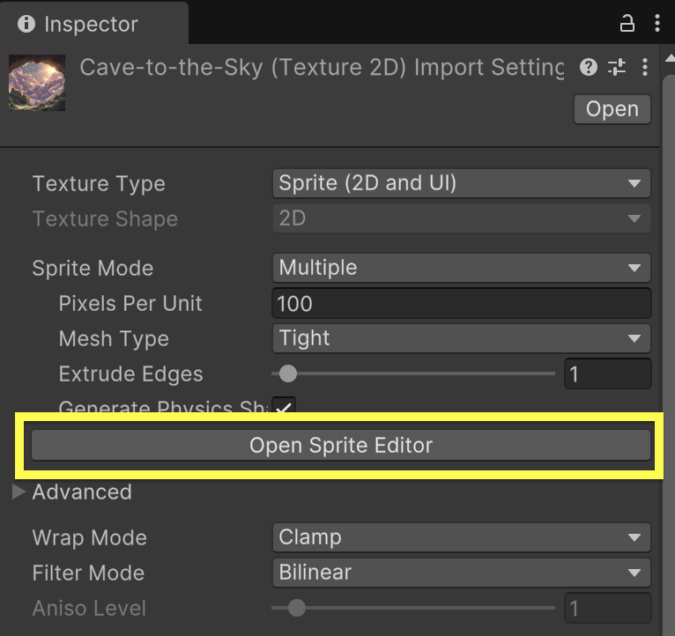Click the Pixels Per Unit field
675x636 pixels.
(x=461, y=303)
